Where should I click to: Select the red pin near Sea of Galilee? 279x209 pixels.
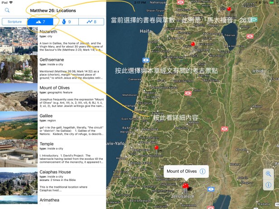point(229,9)
